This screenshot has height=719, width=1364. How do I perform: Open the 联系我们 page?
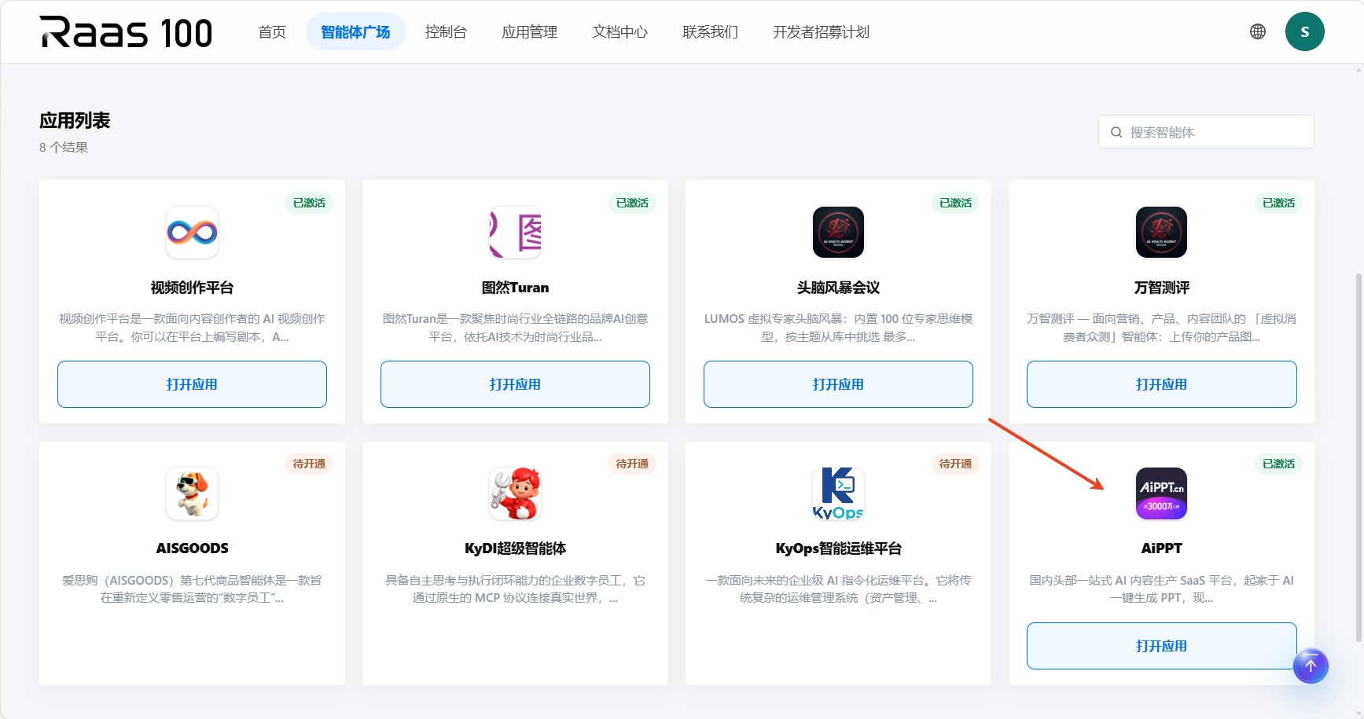pyautogui.click(x=710, y=32)
